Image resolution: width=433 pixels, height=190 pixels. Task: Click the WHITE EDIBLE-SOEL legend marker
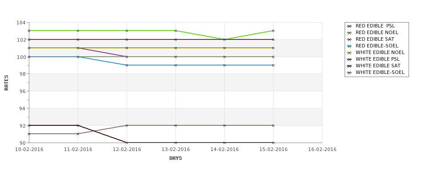[350, 73]
